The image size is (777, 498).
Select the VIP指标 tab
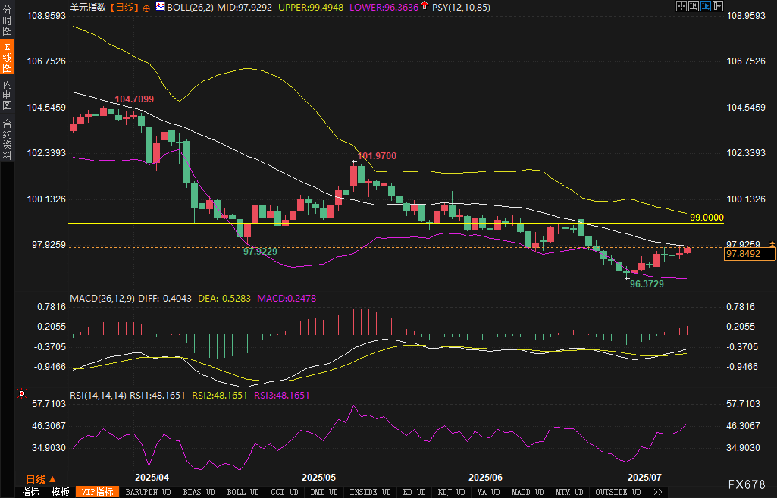(x=97, y=492)
